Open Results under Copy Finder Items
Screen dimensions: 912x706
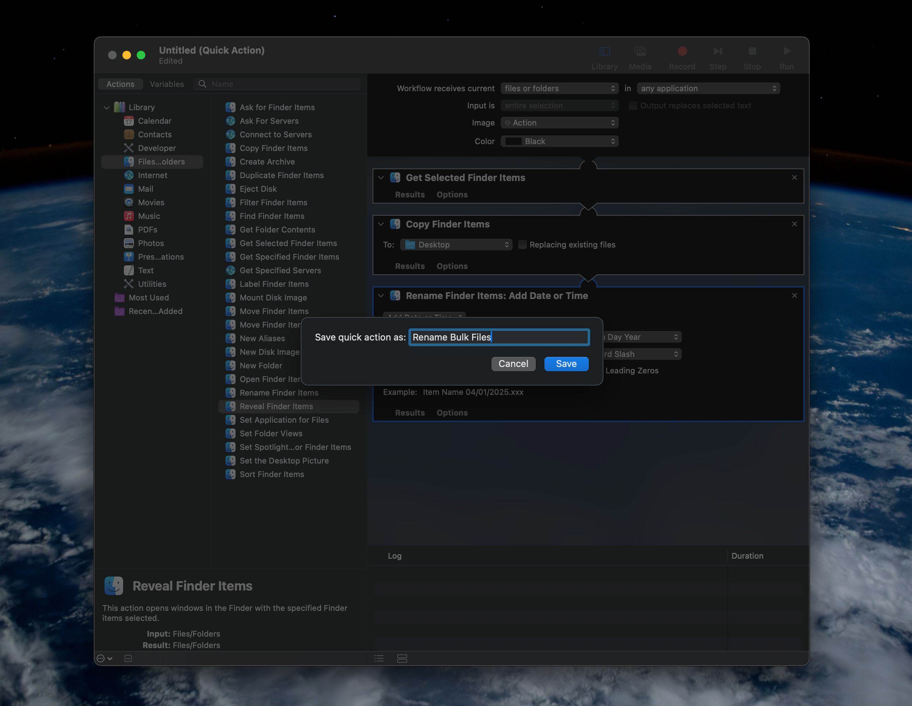(409, 266)
